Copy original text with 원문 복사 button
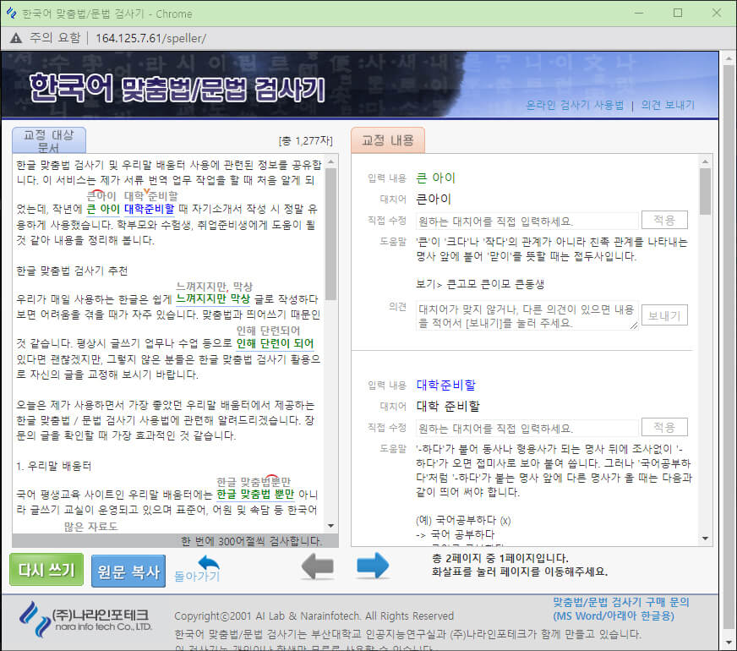 pyautogui.click(x=127, y=571)
